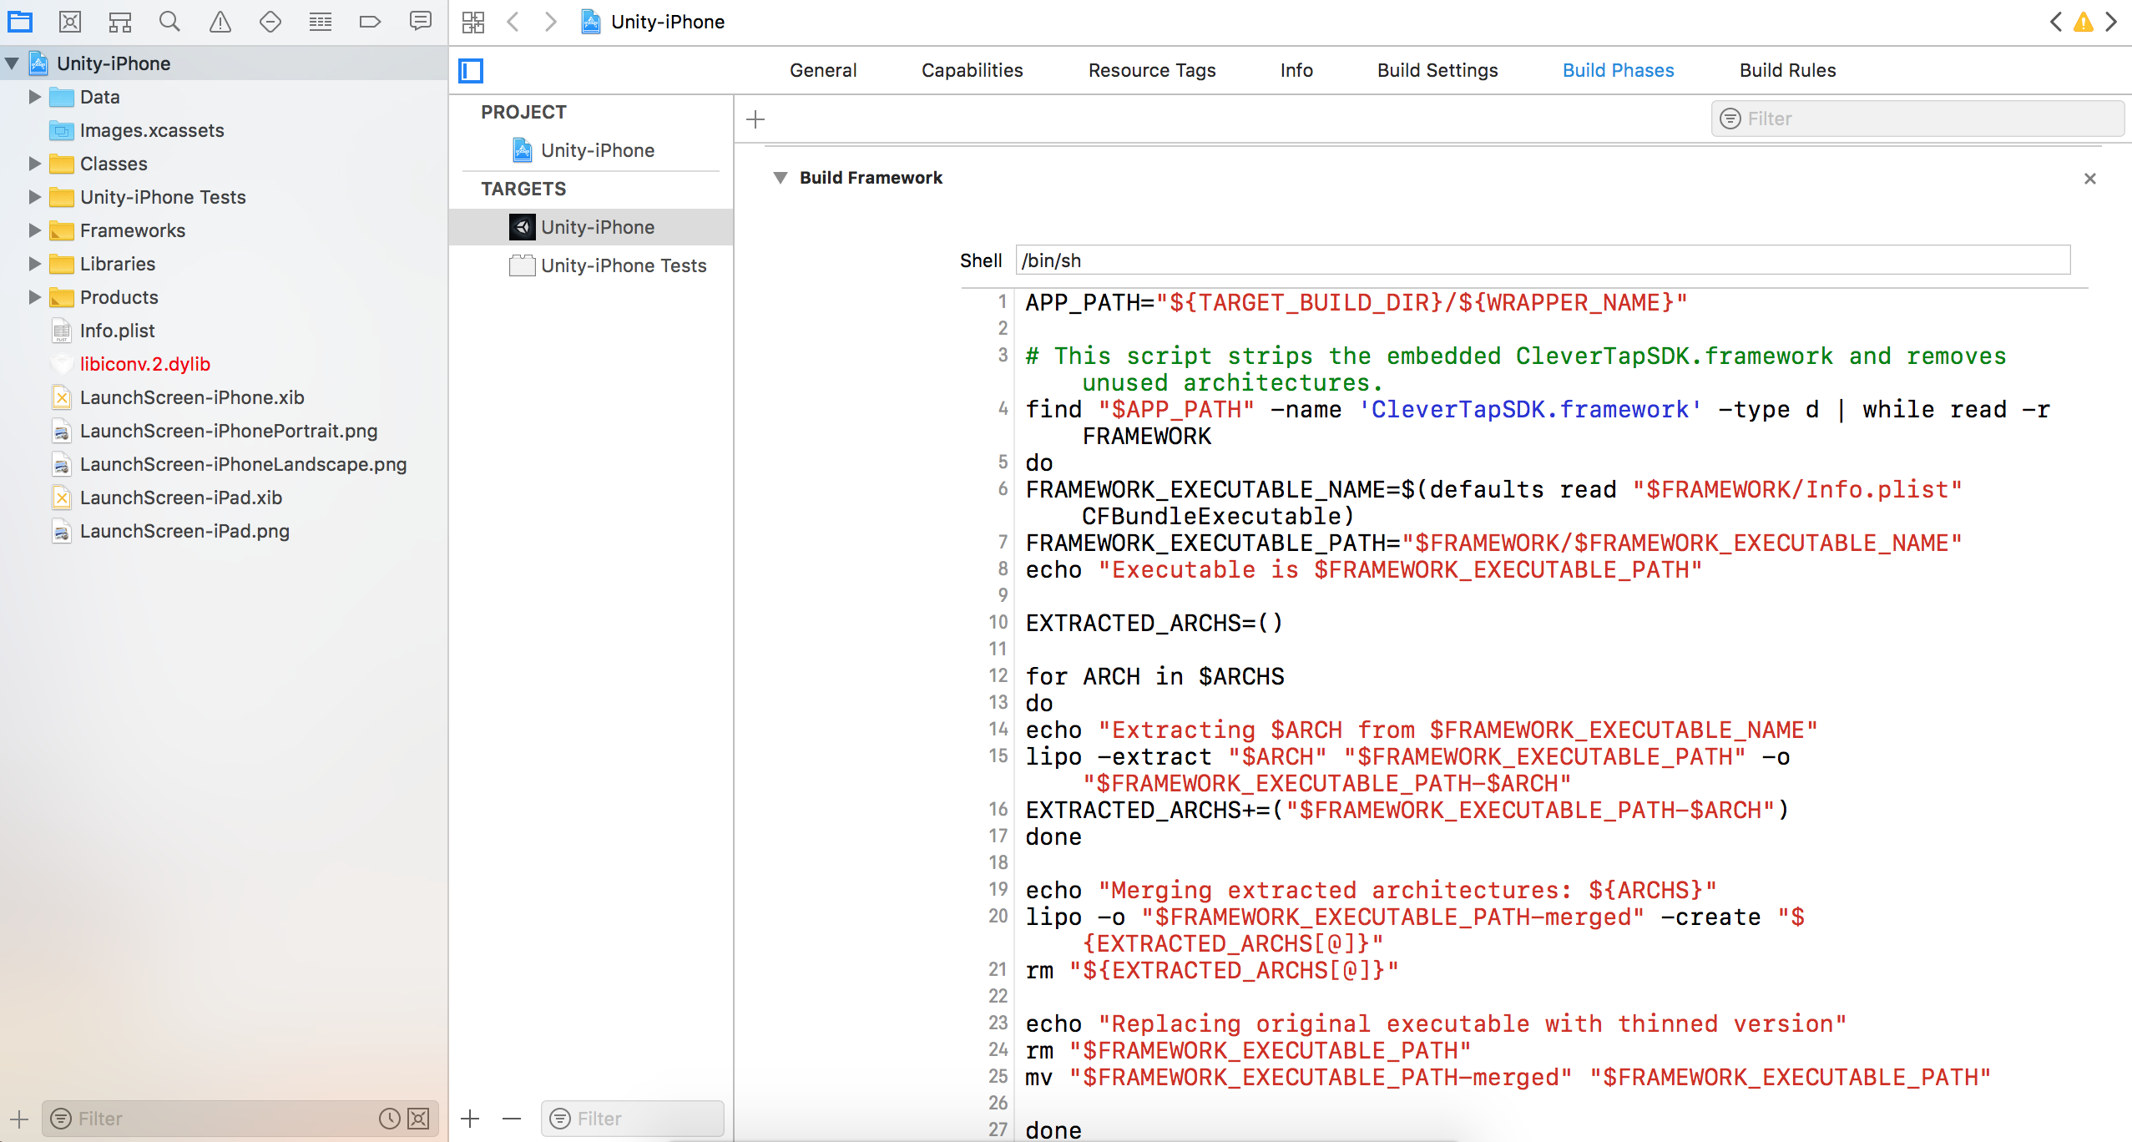Open the Report navigator speech icon
Image resolution: width=2132 pixels, height=1142 pixels.
(421, 21)
